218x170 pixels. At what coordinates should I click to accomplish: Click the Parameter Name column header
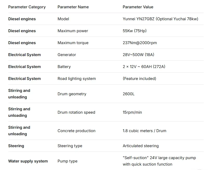tap(73, 7)
